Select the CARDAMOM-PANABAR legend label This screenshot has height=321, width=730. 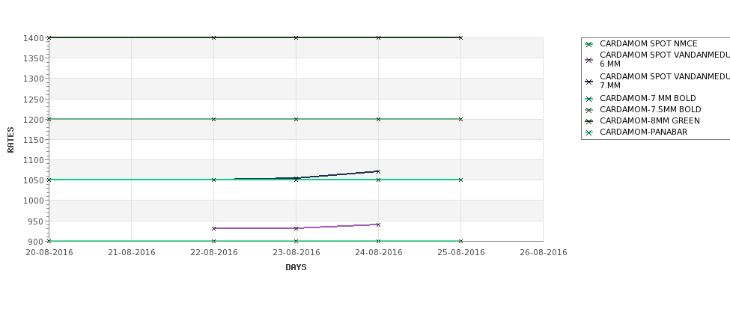pos(643,132)
